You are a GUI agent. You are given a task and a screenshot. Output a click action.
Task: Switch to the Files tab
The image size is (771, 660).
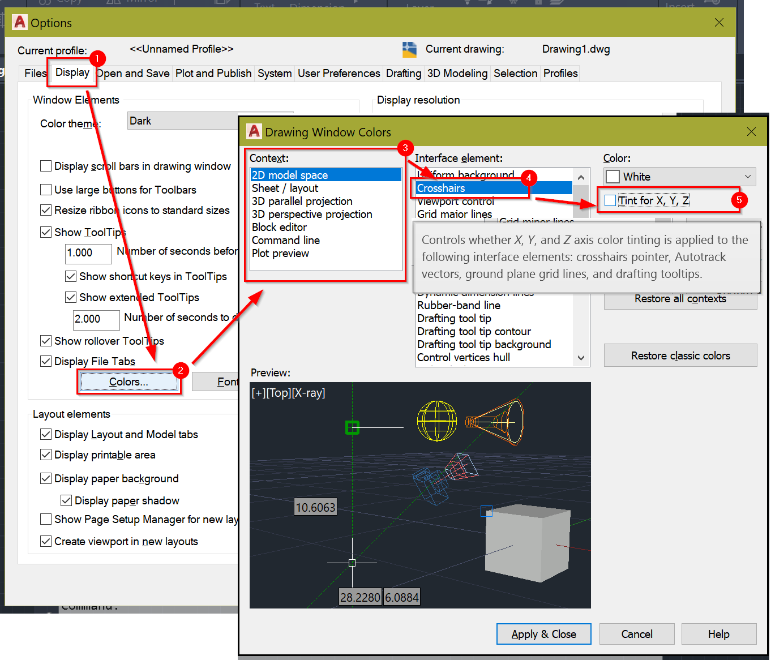35,74
